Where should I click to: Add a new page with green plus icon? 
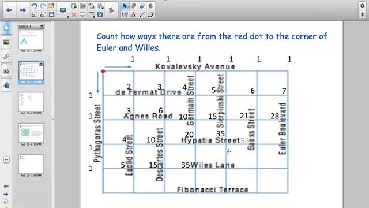(34, 14)
